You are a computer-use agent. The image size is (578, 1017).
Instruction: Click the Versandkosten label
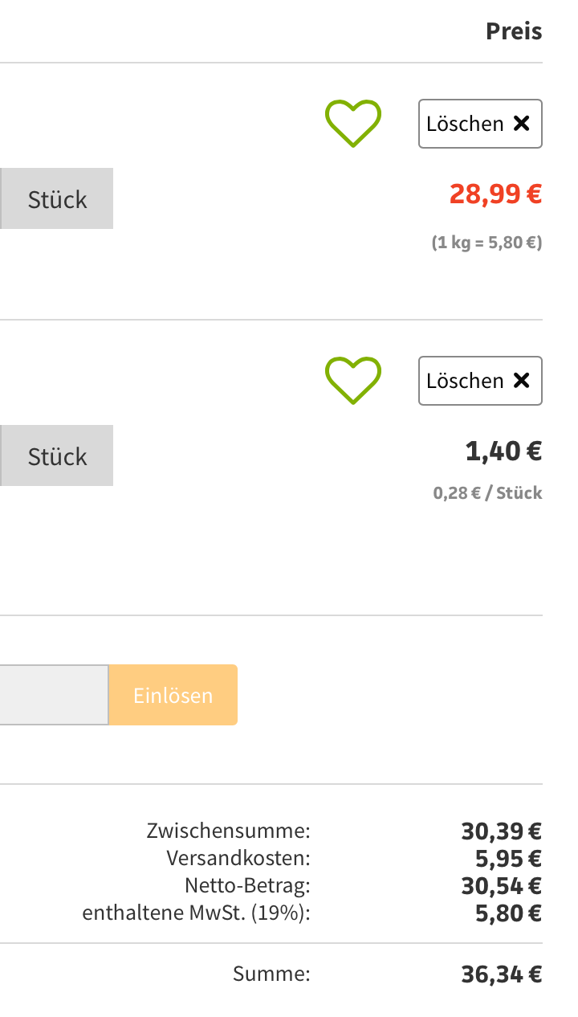238,858
